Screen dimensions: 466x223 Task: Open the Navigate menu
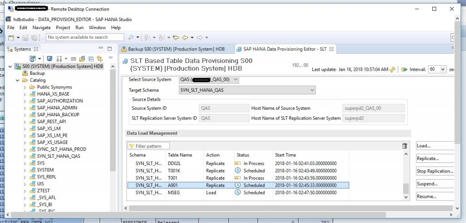click(x=41, y=27)
